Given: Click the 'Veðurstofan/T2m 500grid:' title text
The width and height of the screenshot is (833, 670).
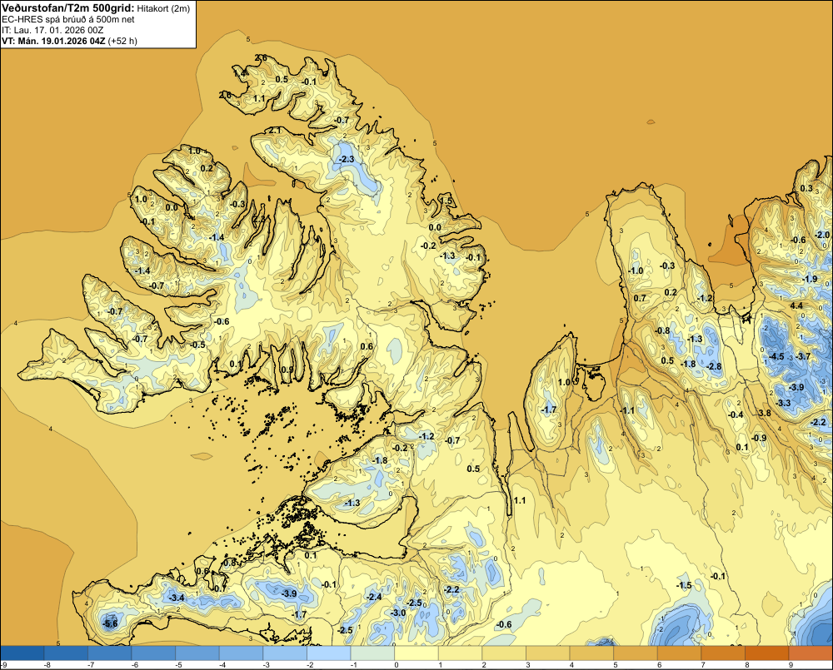Looking at the screenshot, I should [68, 8].
